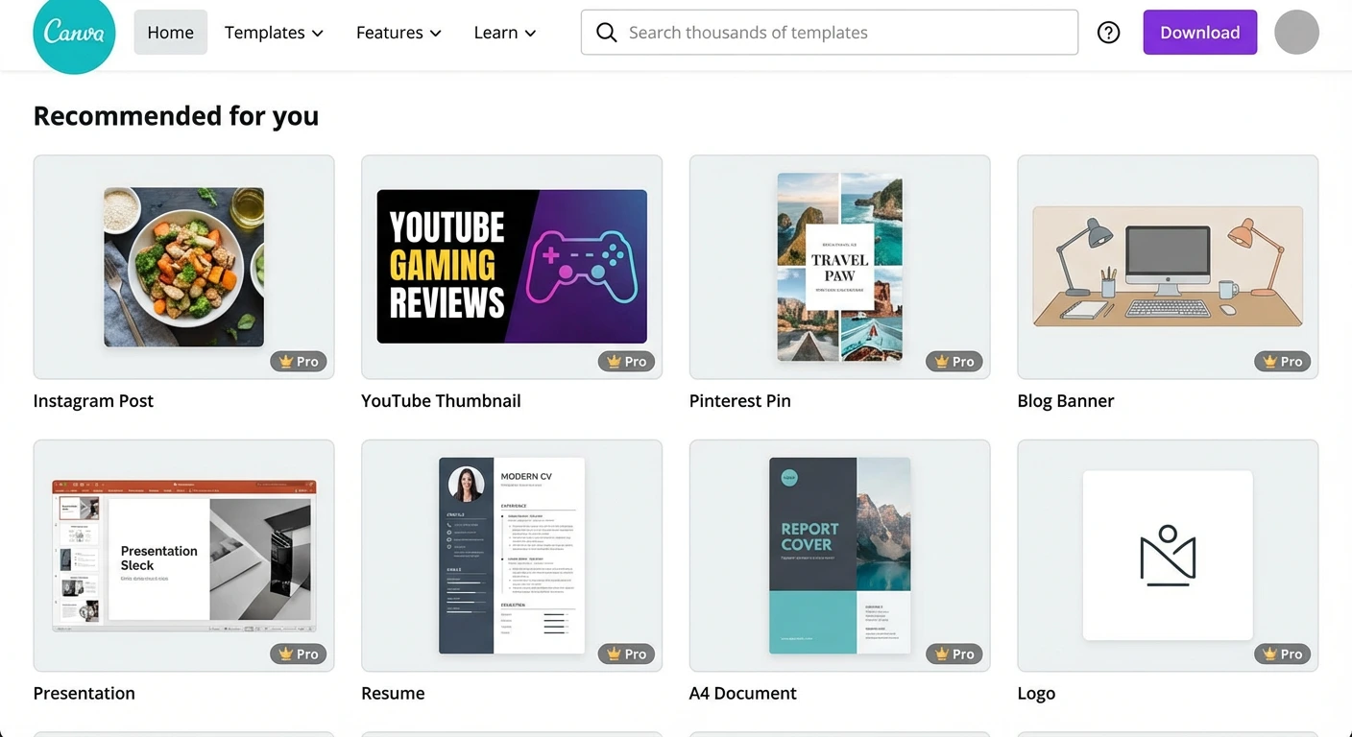Viewport: 1352px width, 737px height.
Task: Click the user profile avatar
Action: coord(1296,33)
